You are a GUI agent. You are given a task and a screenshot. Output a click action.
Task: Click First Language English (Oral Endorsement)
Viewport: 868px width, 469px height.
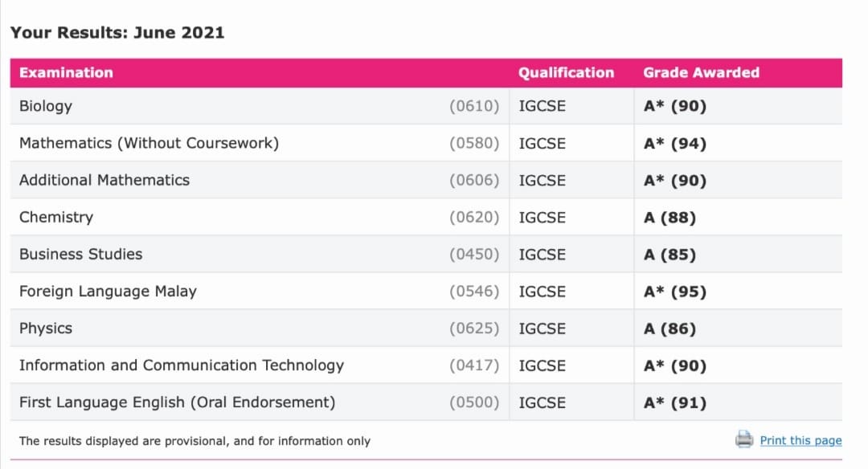point(177,402)
